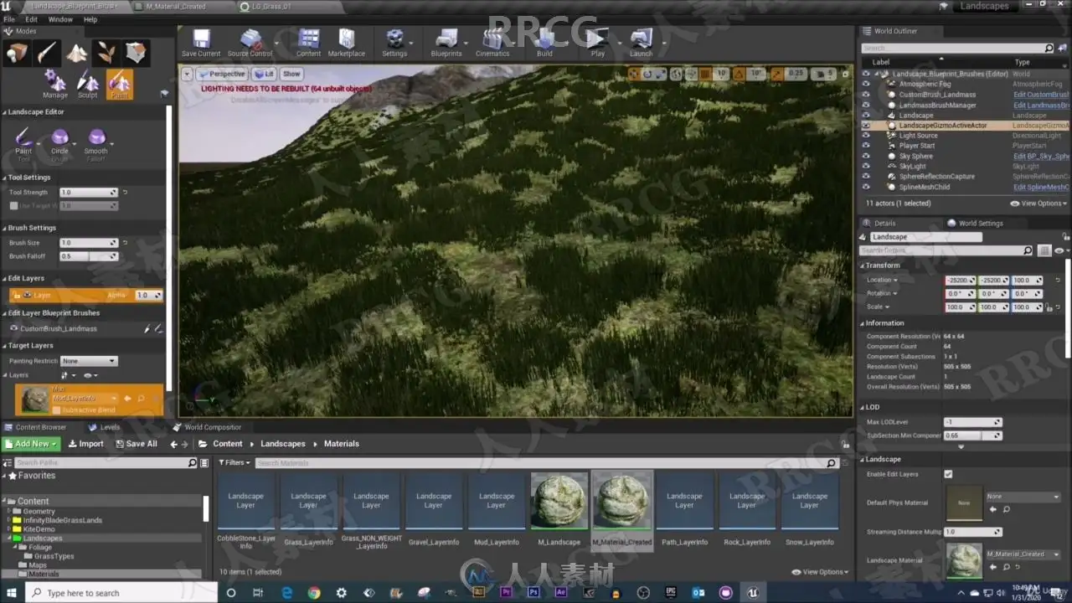The height and width of the screenshot is (603, 1072).
Task: Open the Blueprints toolbar icon
Action: (x=446, y=40)
